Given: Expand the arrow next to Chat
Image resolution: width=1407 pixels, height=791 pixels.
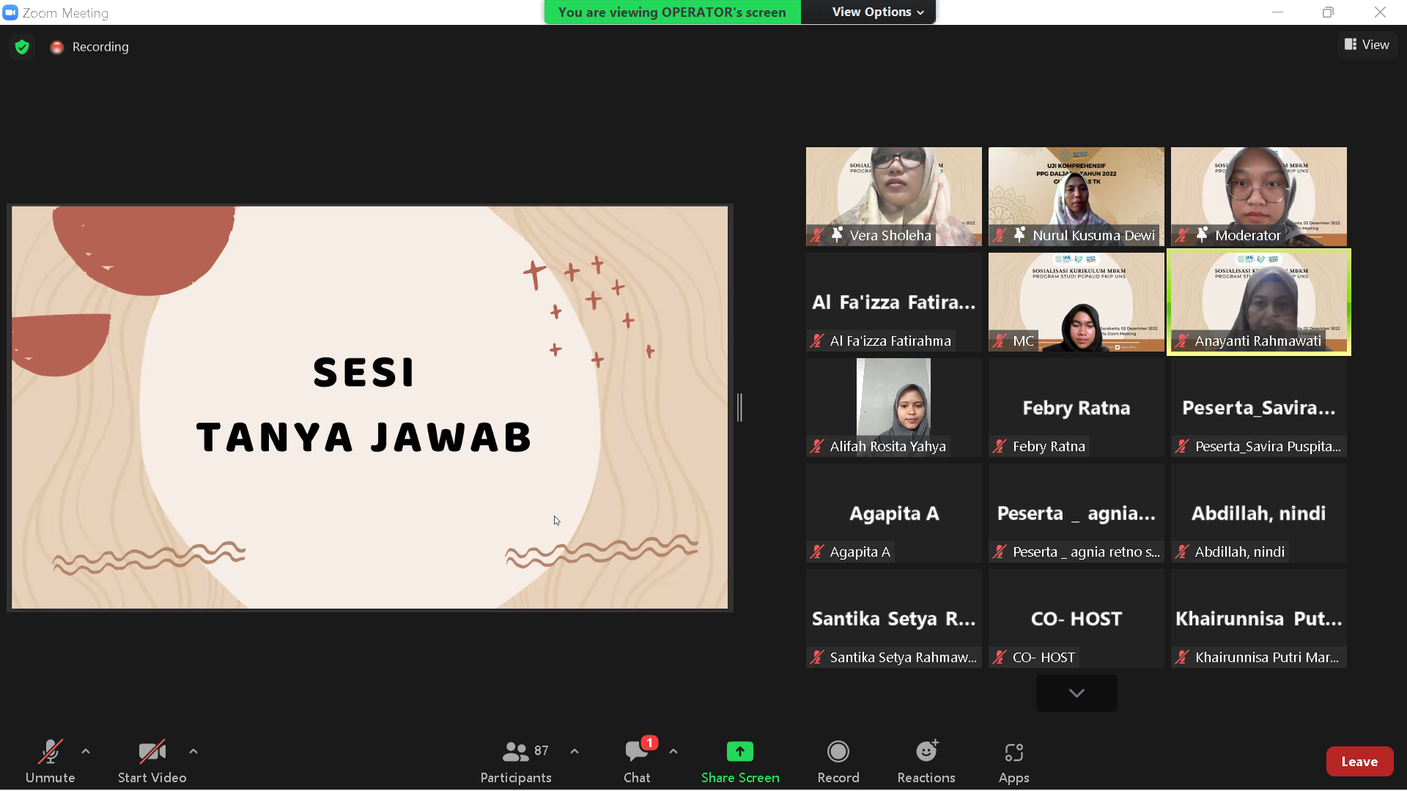Looking at the screenshot, I should point(673,751).
